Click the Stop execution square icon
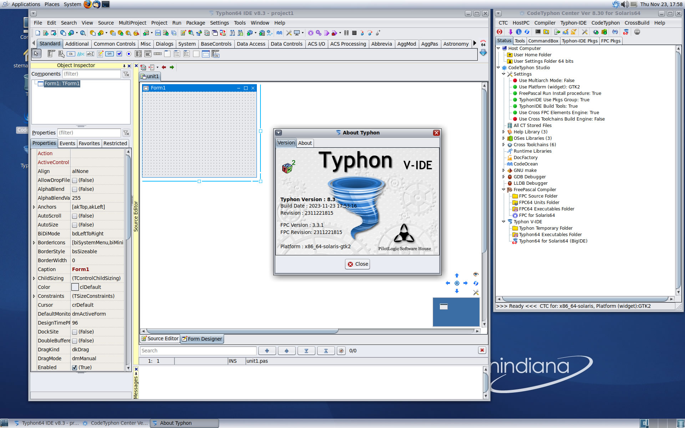This screenshot has width=685, height=428. (354, 33)
